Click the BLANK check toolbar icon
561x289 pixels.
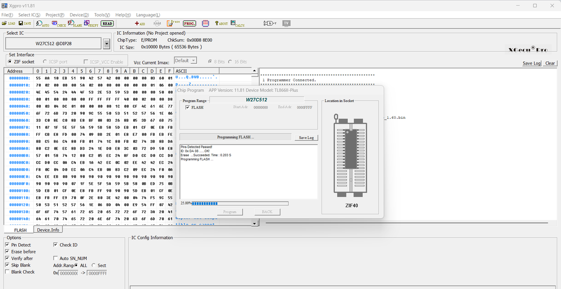point(75,23)
